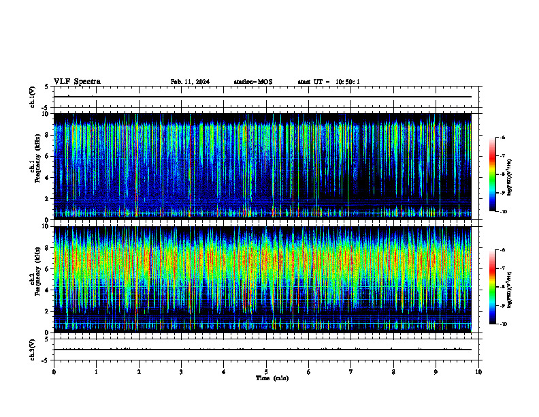Image resolution: width=539 pixels, height=417 pixels.
Task: Click the "VLF Spectra" plot title
Action: [77, 82]
